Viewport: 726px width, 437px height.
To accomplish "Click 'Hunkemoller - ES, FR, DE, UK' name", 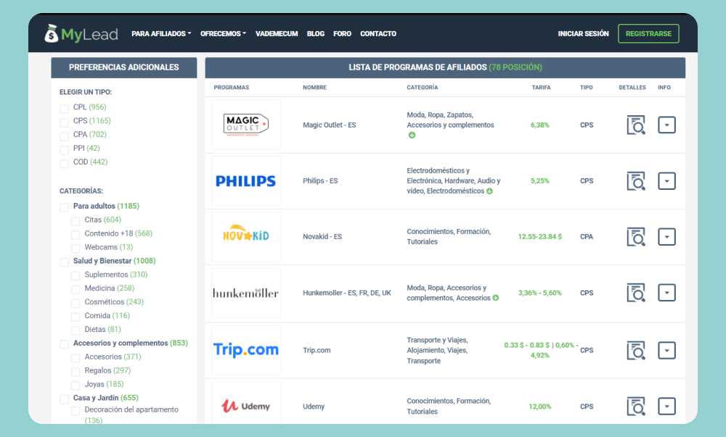I will 347,293.
